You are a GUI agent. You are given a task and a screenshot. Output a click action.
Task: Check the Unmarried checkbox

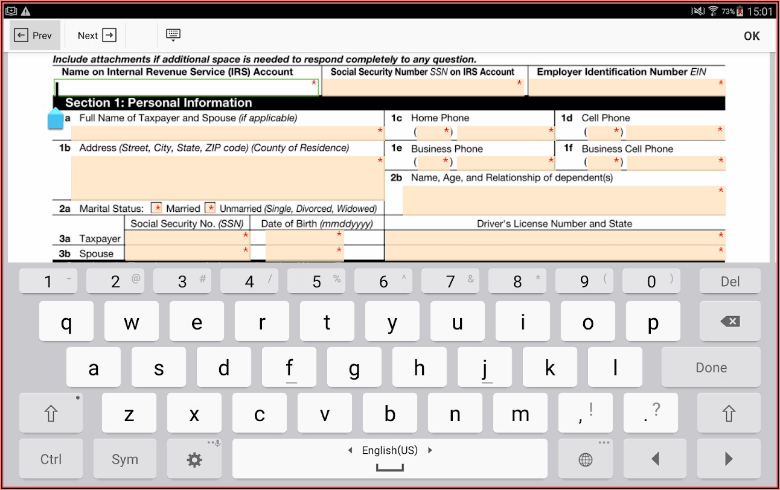(x=210, y=208)
